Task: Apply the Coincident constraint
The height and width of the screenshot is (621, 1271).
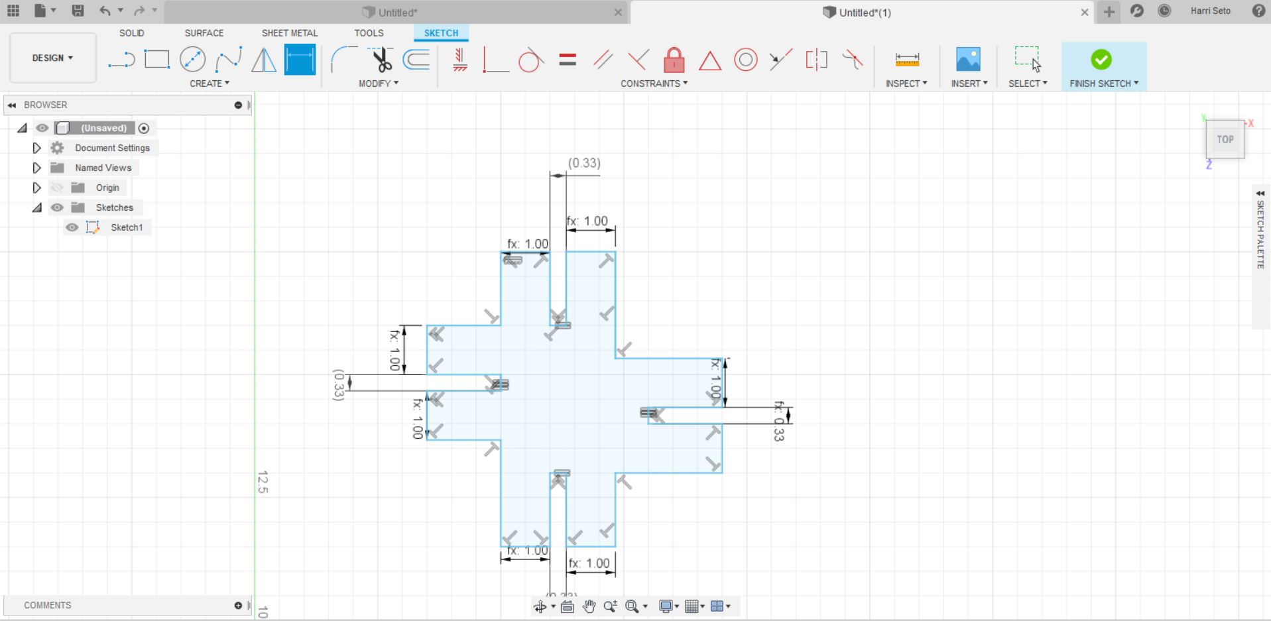Action: [496, 60]
